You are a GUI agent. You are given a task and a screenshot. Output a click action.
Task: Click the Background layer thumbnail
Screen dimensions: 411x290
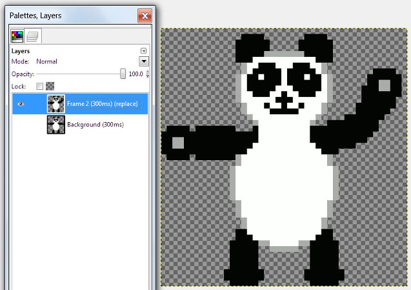(55, 124)
